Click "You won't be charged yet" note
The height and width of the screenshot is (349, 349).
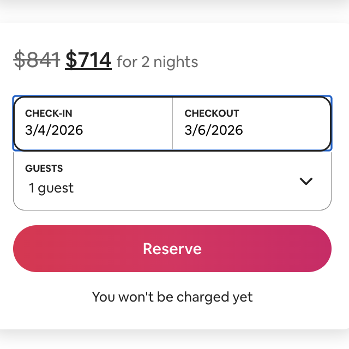tap(172, 297)
